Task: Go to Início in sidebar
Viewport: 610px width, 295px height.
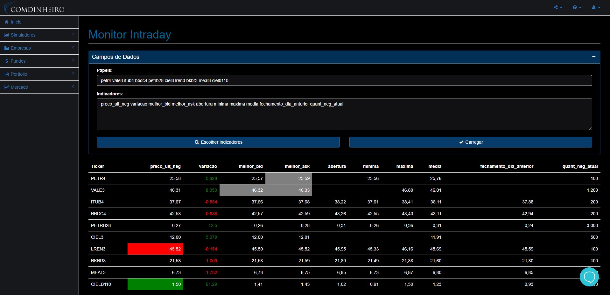Action: [x=39, y=22]
